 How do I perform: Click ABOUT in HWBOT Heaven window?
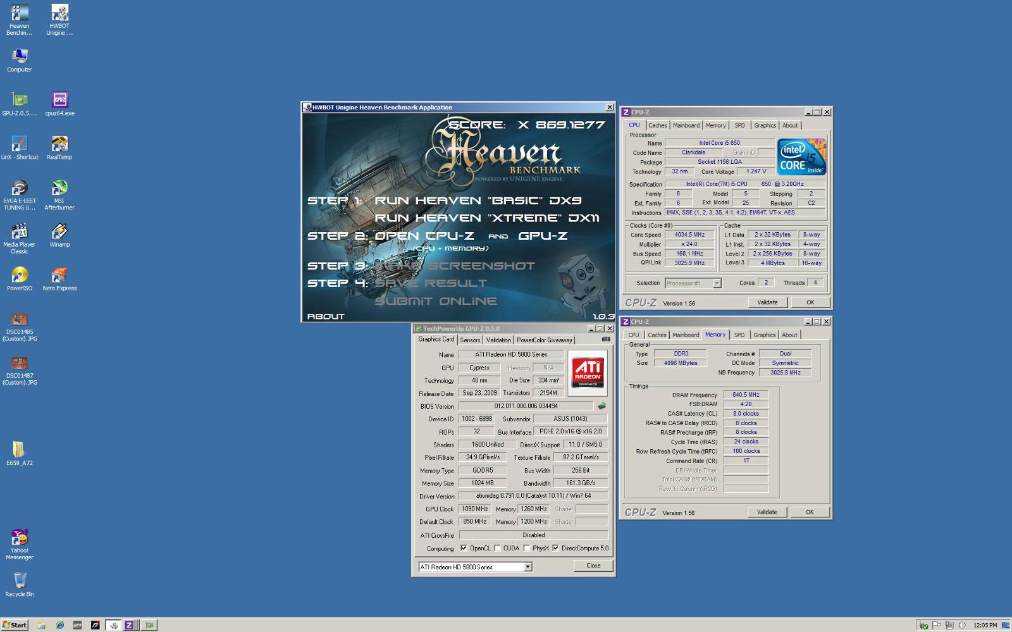[x=326, y=316]
